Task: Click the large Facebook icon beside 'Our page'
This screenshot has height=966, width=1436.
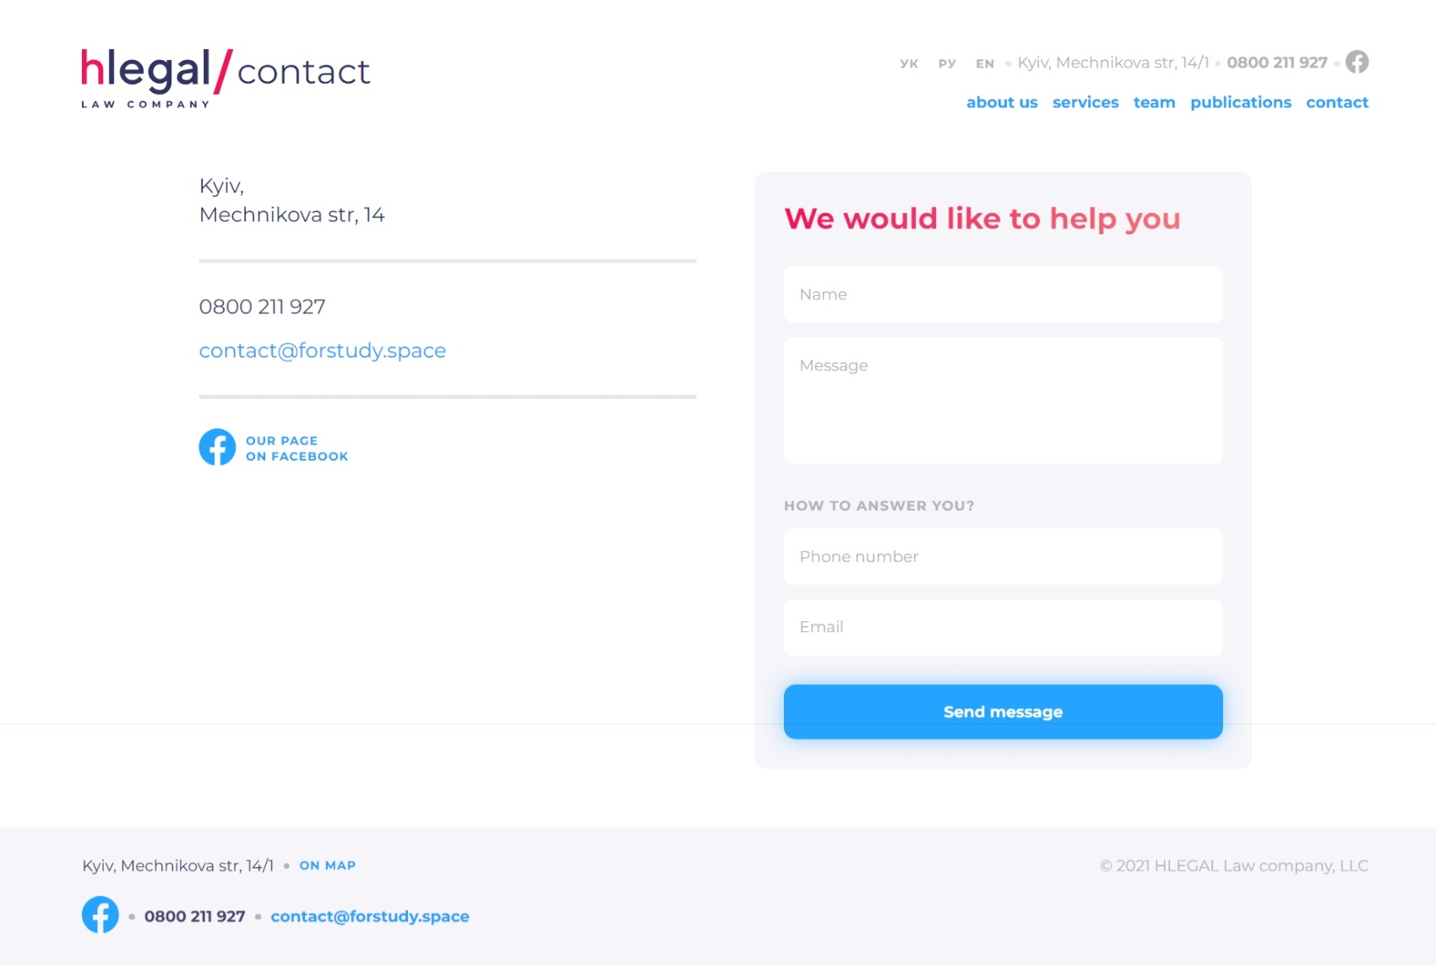Action: [217, 447]
